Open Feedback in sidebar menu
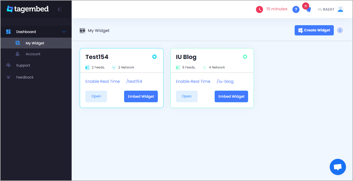The height and width of the screenshot is (181, 353). (36, 77)
